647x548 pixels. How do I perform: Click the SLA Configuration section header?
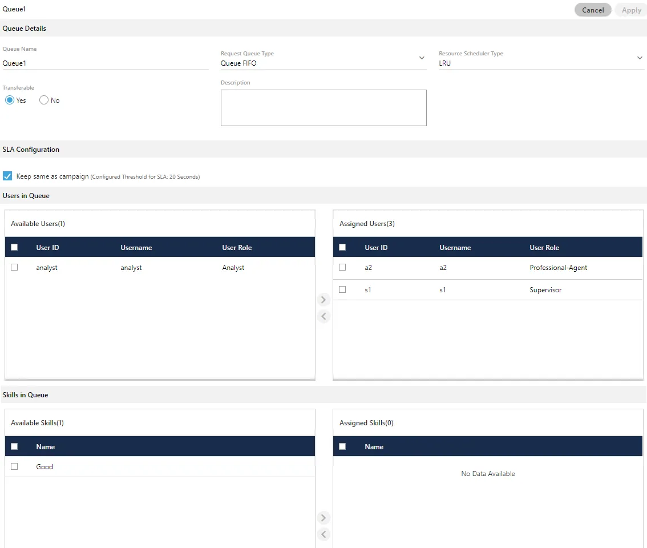(31, 150)
